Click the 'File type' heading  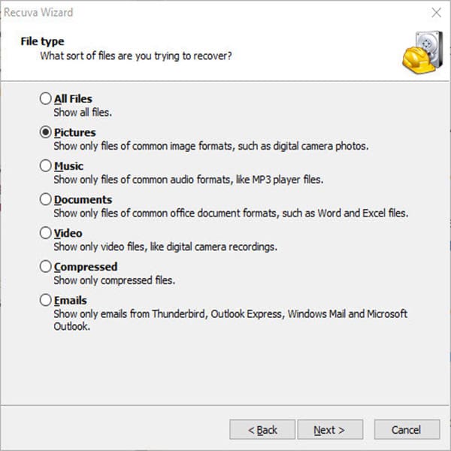tap(42, 41)
